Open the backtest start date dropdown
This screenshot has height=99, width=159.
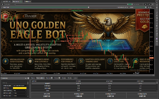[x=10, y=4]
